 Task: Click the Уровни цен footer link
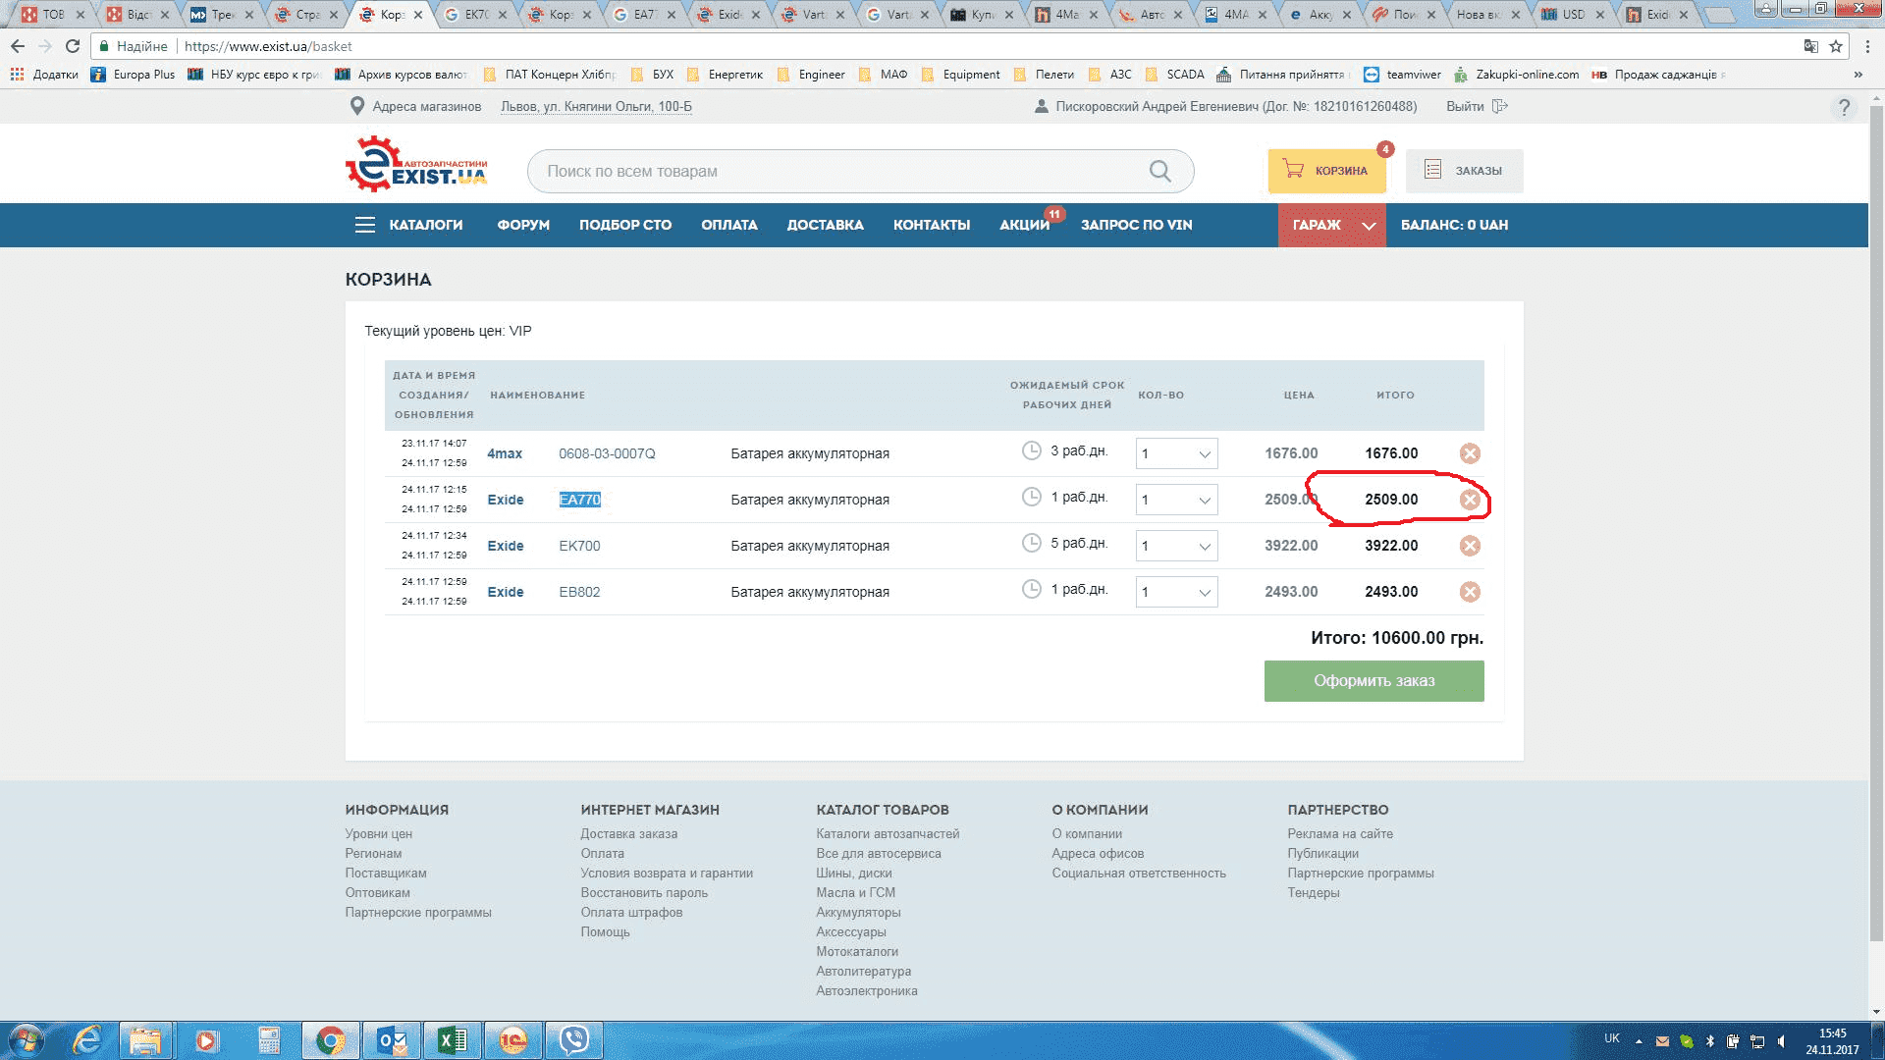[x=378, y=833]
